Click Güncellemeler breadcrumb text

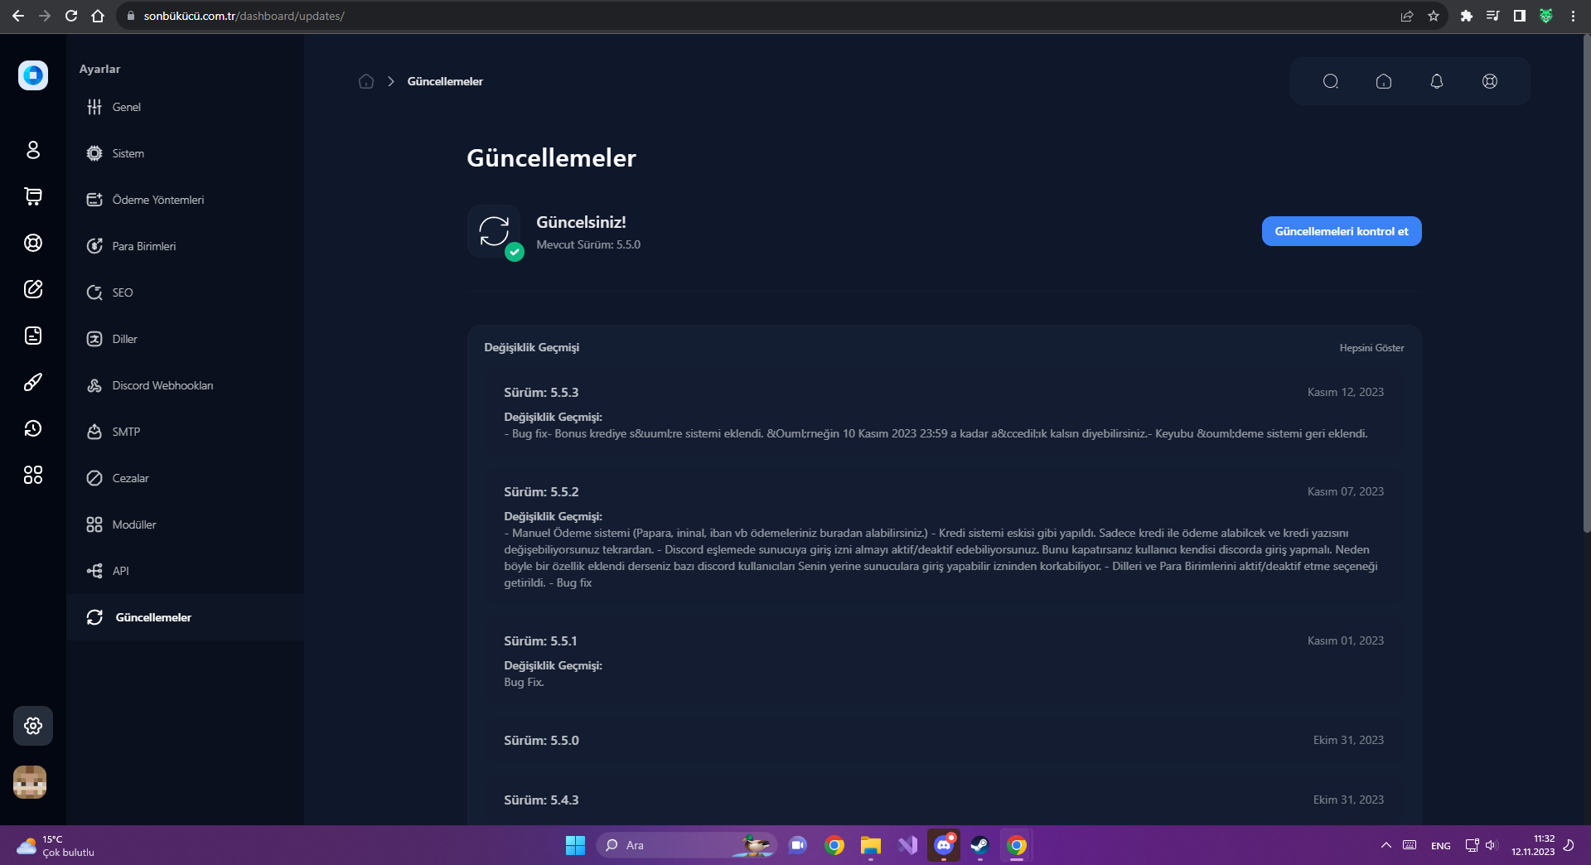coord(445,81)
